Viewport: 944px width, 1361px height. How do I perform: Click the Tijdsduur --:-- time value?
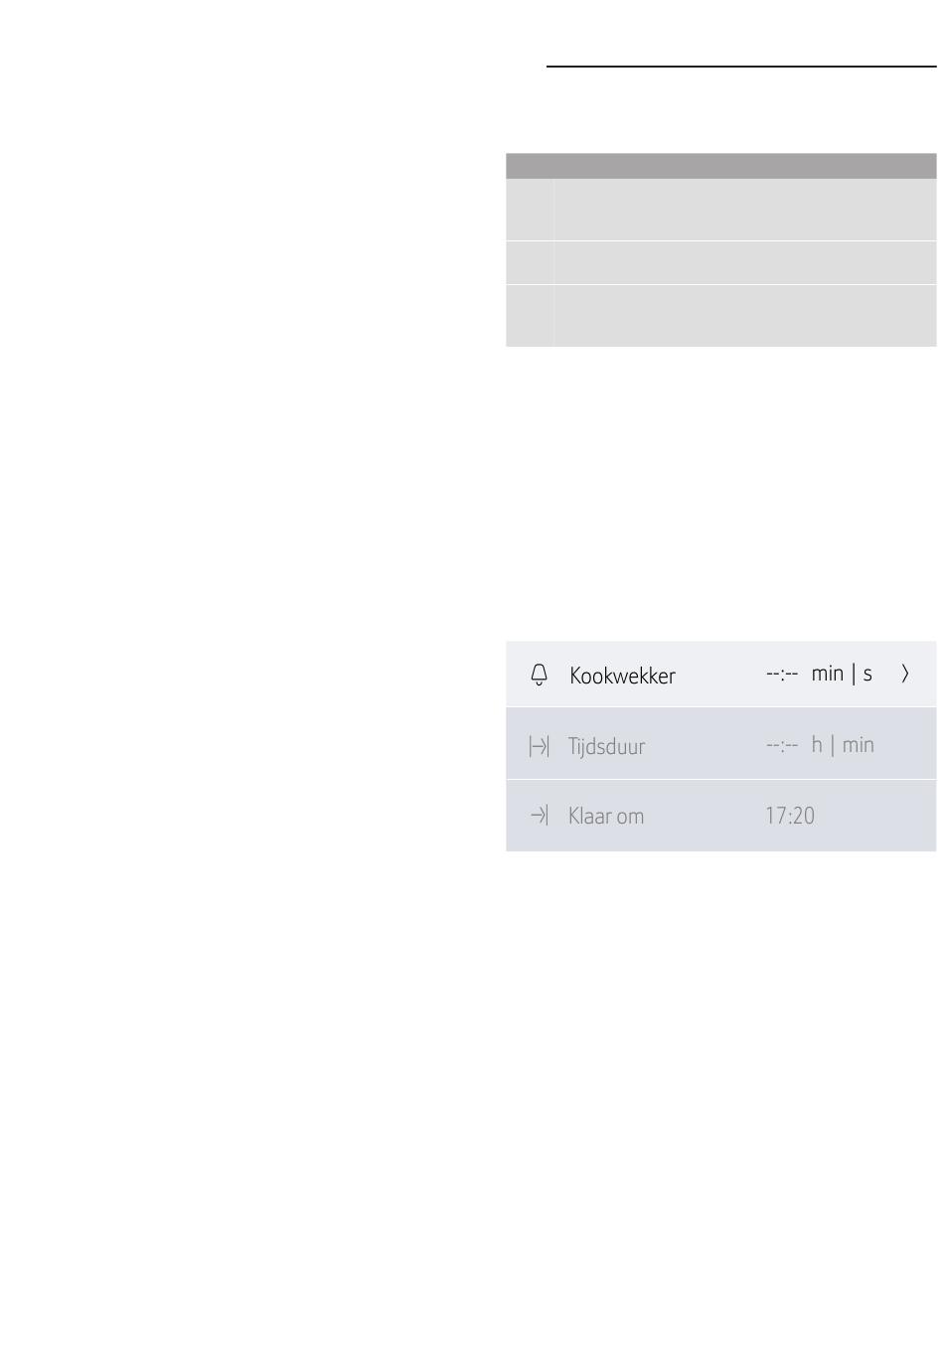pyautogui.click(x=782, y=745)
